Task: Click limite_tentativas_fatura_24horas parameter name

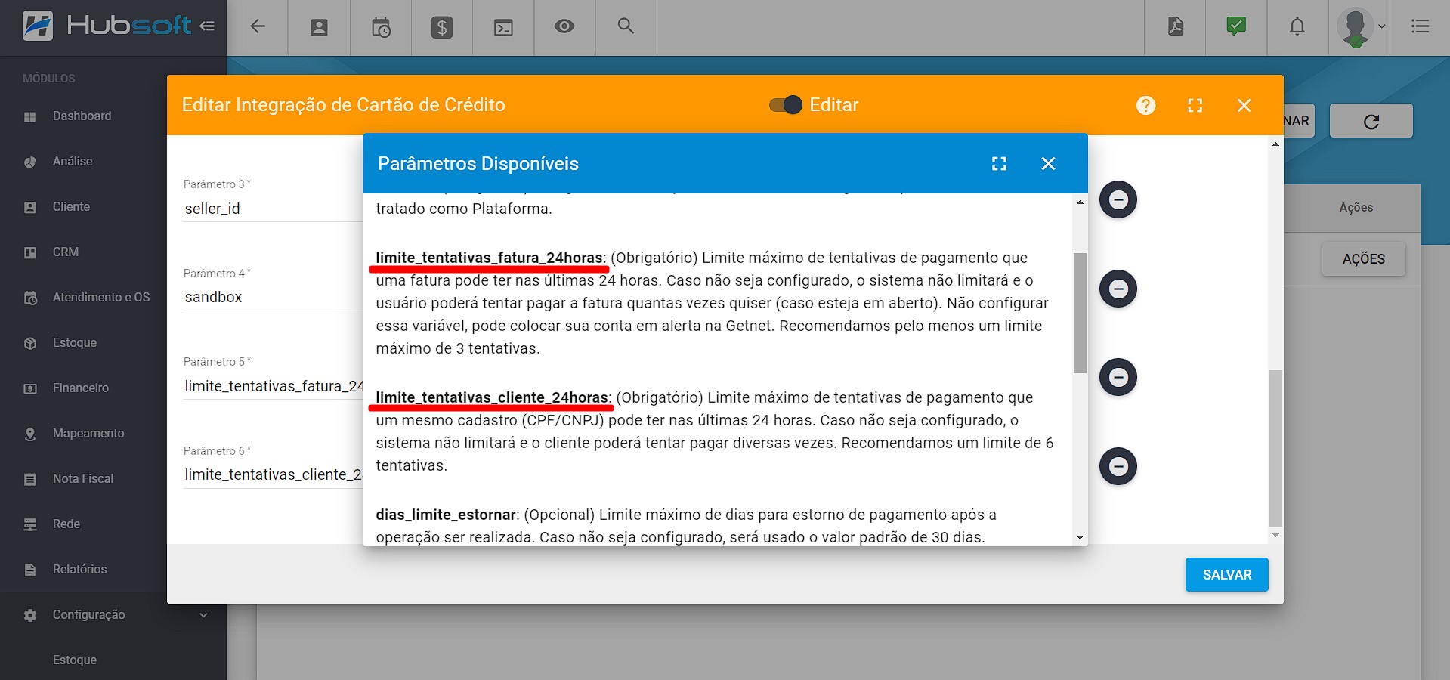Action: (x=489, y=258)
